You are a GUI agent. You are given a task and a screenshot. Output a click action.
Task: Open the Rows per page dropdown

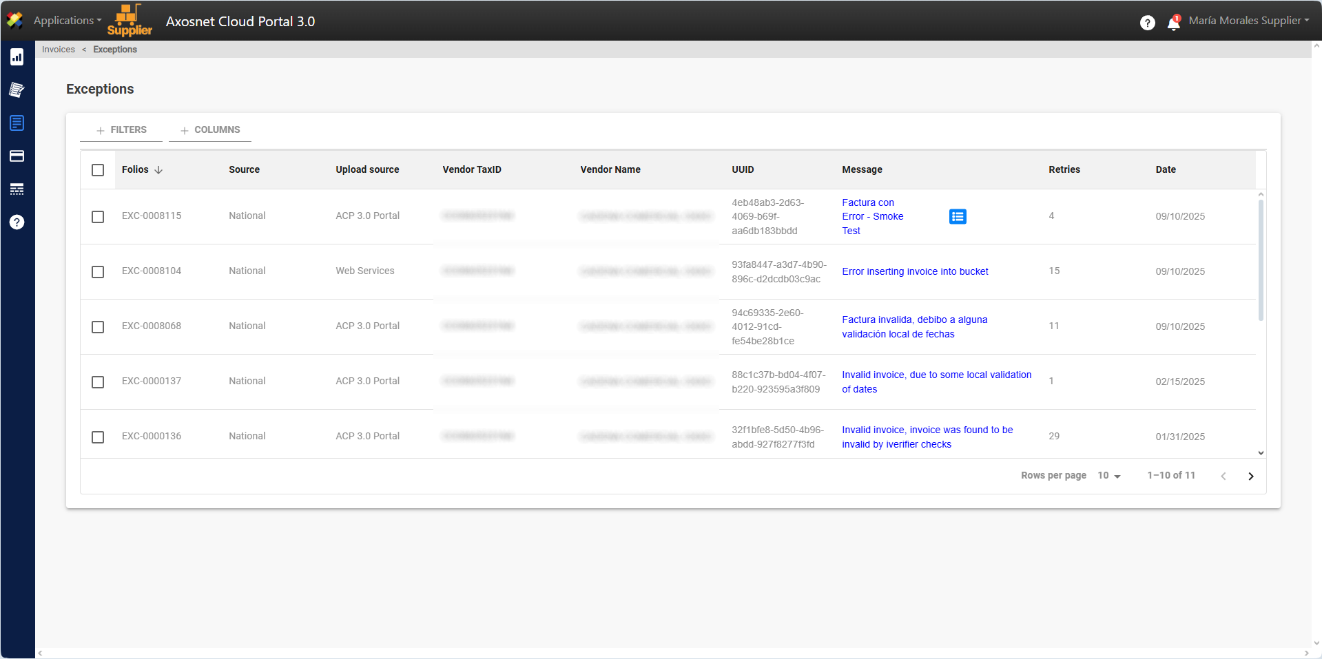click(1108, 476)
